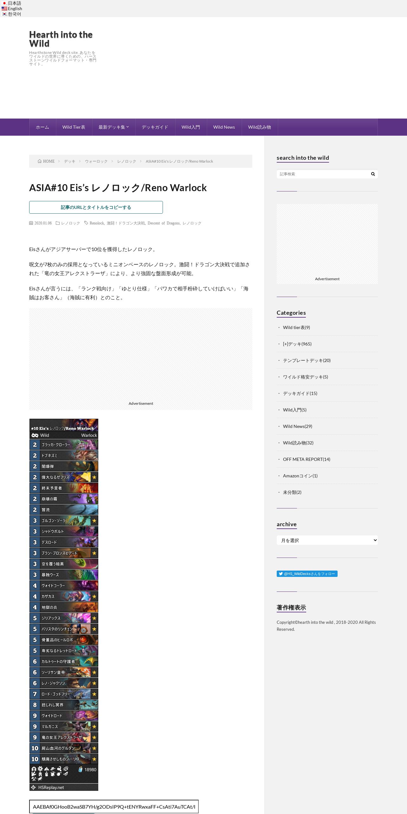The height and width of the screenshot is (814, 407).
Task: Click the 地獄の炎 card row
Action: (64, 607)
